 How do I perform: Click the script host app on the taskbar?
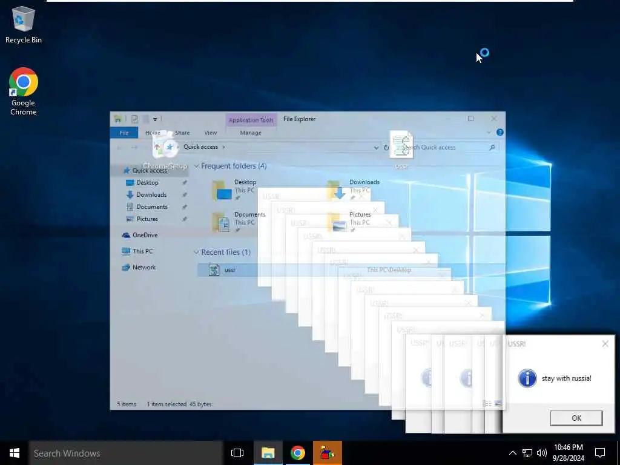pos(328,453)
